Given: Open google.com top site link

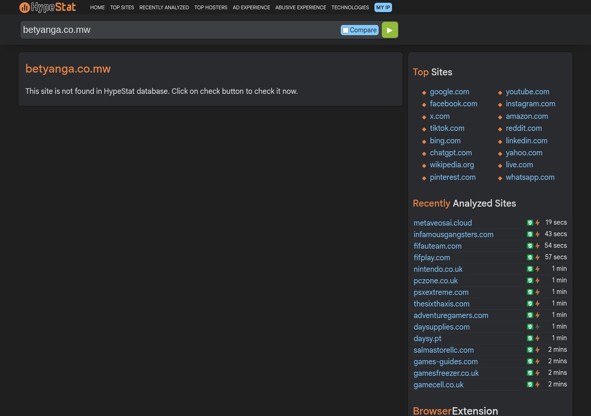Looking at the screenshot, I should [449, 92].
